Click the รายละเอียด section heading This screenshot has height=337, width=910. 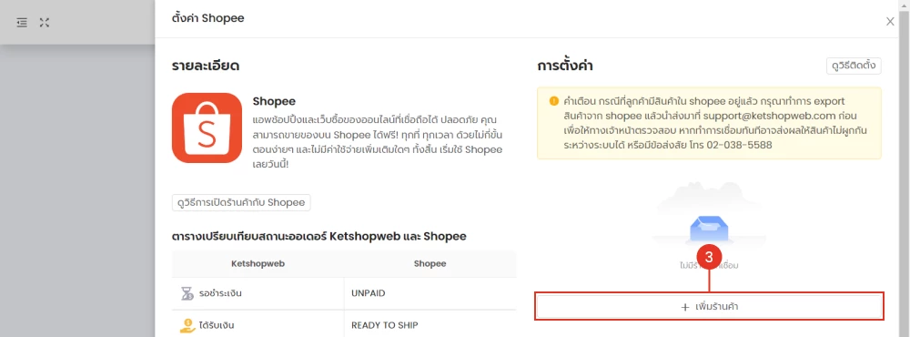pos(206,66)
